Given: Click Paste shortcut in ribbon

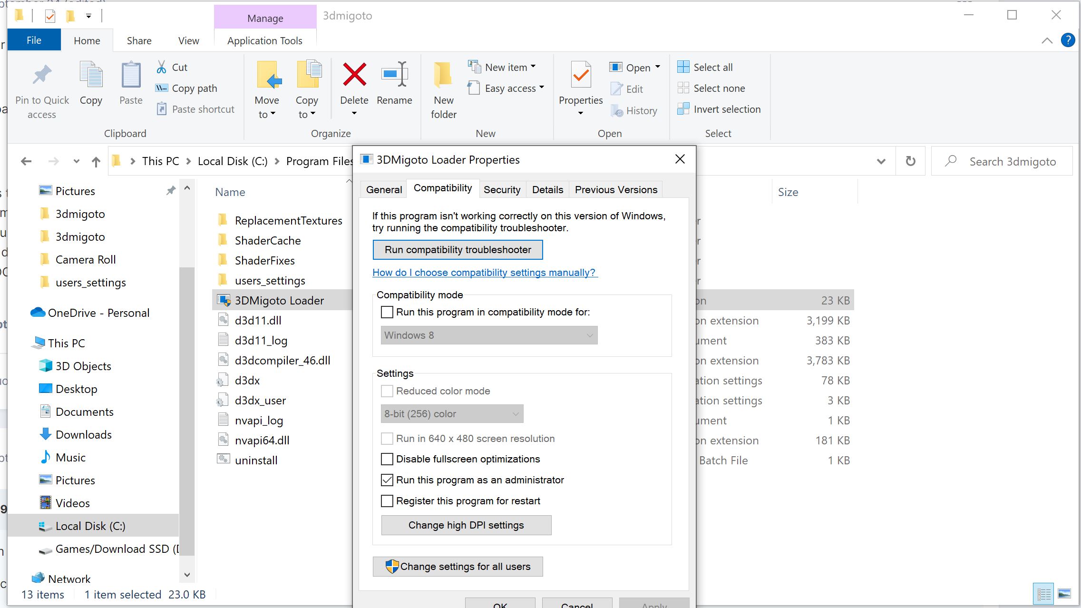Looking at the screenshot, I should point(195,109).
